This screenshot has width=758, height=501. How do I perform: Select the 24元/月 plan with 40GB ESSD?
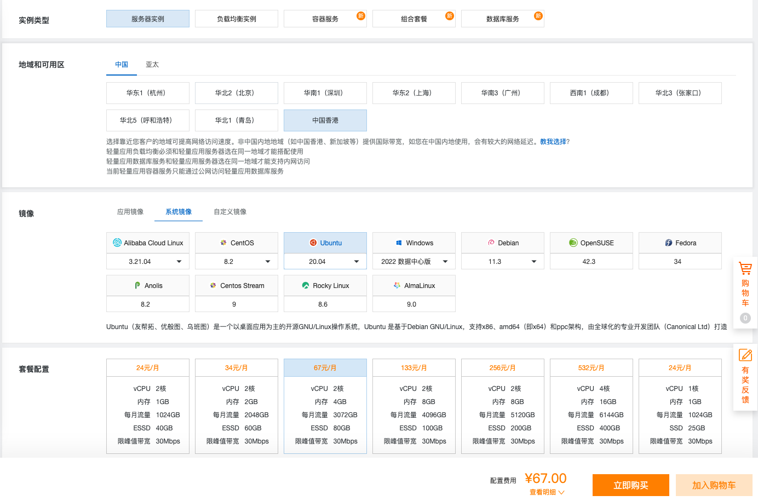tap(148, 406)
